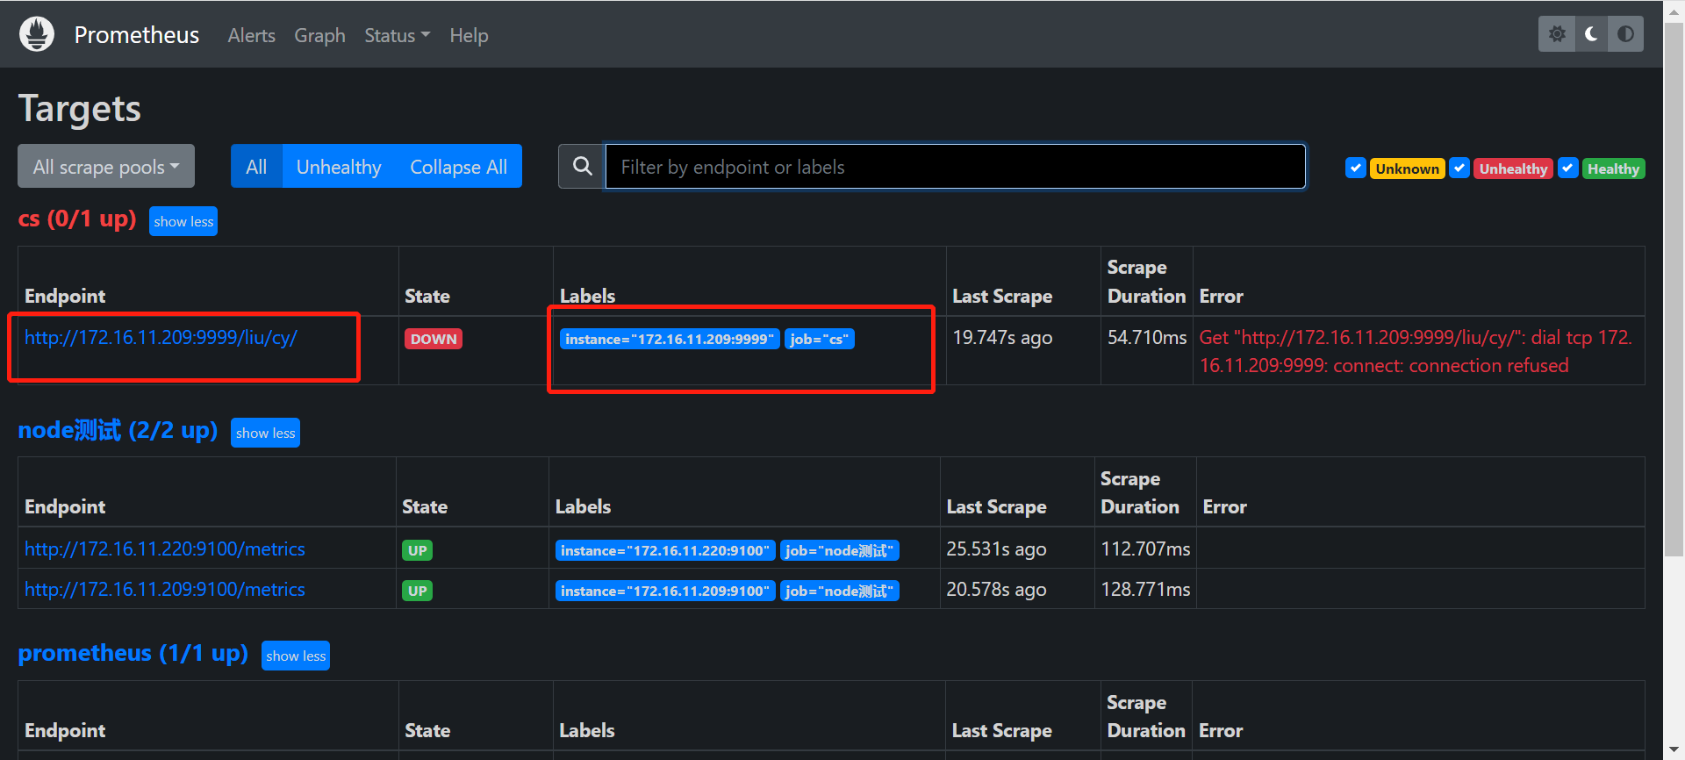Switch to dark theme using moon icon

[x=1591, y=34]
